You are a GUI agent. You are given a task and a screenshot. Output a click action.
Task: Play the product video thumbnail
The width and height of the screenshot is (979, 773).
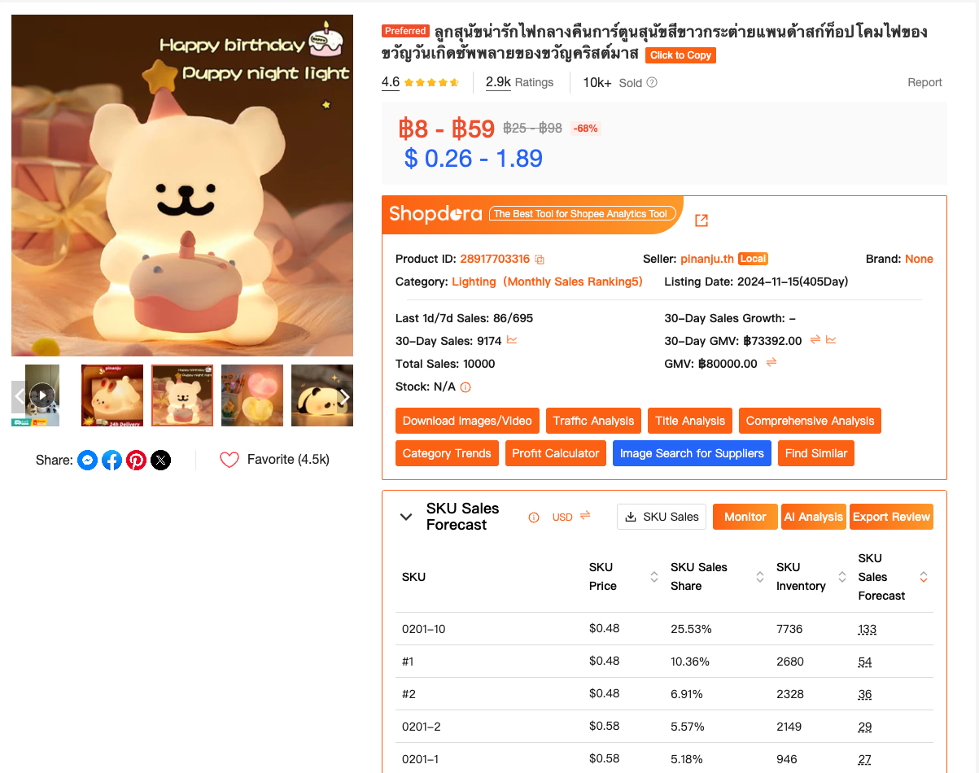tap(42, 395)
